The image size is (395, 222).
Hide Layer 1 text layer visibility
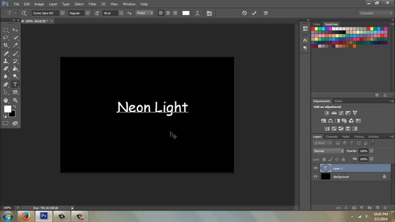coord(315,168)
